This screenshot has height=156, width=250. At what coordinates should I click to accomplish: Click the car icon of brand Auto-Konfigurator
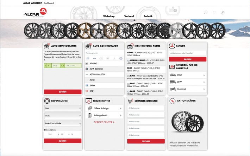click(88, 46)
